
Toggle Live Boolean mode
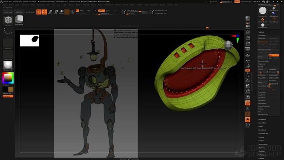coord(30,12)
